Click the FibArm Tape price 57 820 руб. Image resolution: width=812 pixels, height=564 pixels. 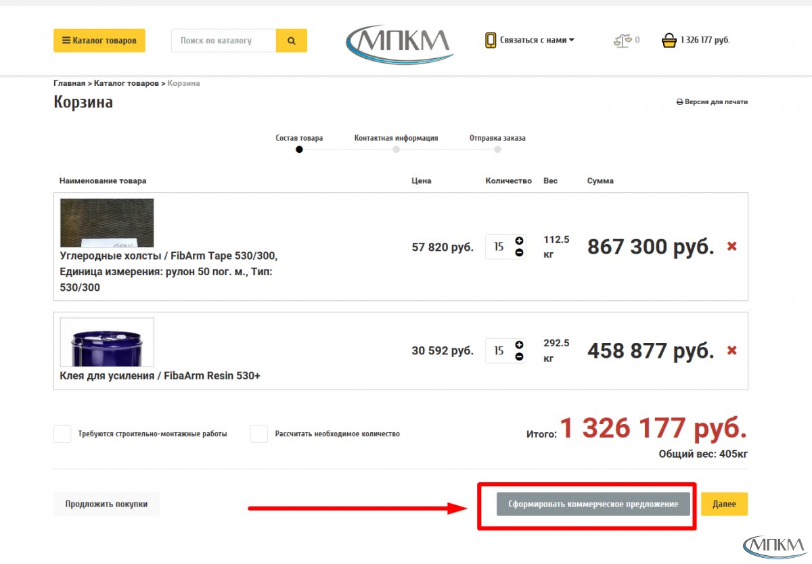coord(443,248)
